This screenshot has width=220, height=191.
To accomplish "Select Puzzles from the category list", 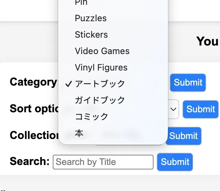I will coord(91,18).
